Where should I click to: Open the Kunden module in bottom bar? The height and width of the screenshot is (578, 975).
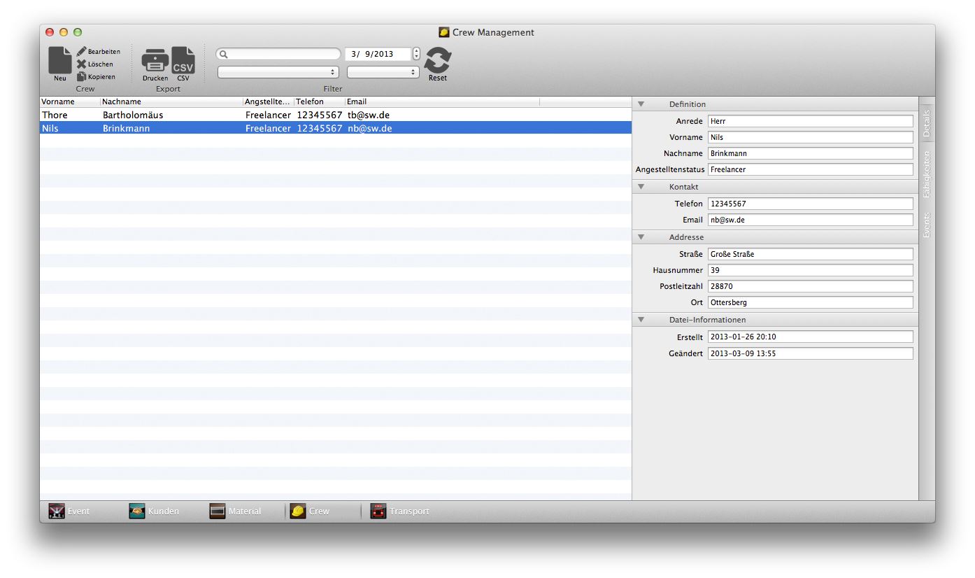[137, 512]
